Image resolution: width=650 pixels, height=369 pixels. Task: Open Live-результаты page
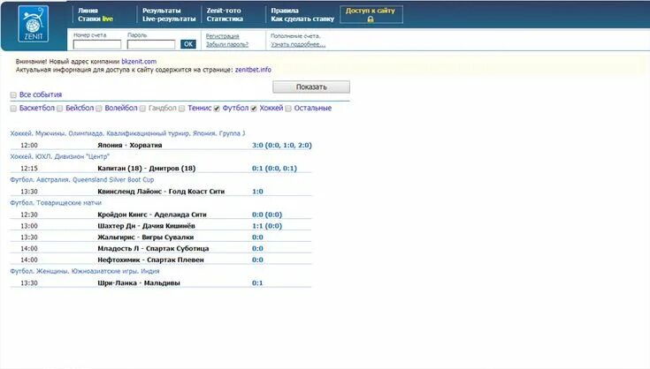point(169,19)
